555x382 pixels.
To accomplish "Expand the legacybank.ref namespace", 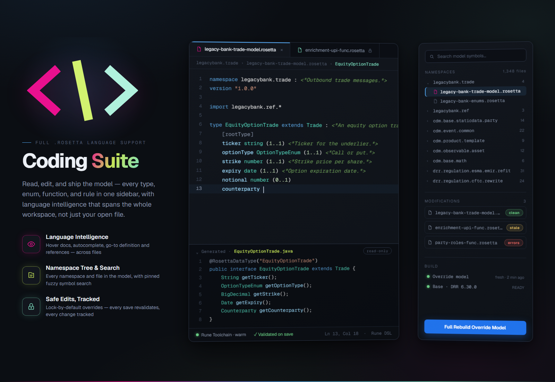I will [x=428, y=111].
